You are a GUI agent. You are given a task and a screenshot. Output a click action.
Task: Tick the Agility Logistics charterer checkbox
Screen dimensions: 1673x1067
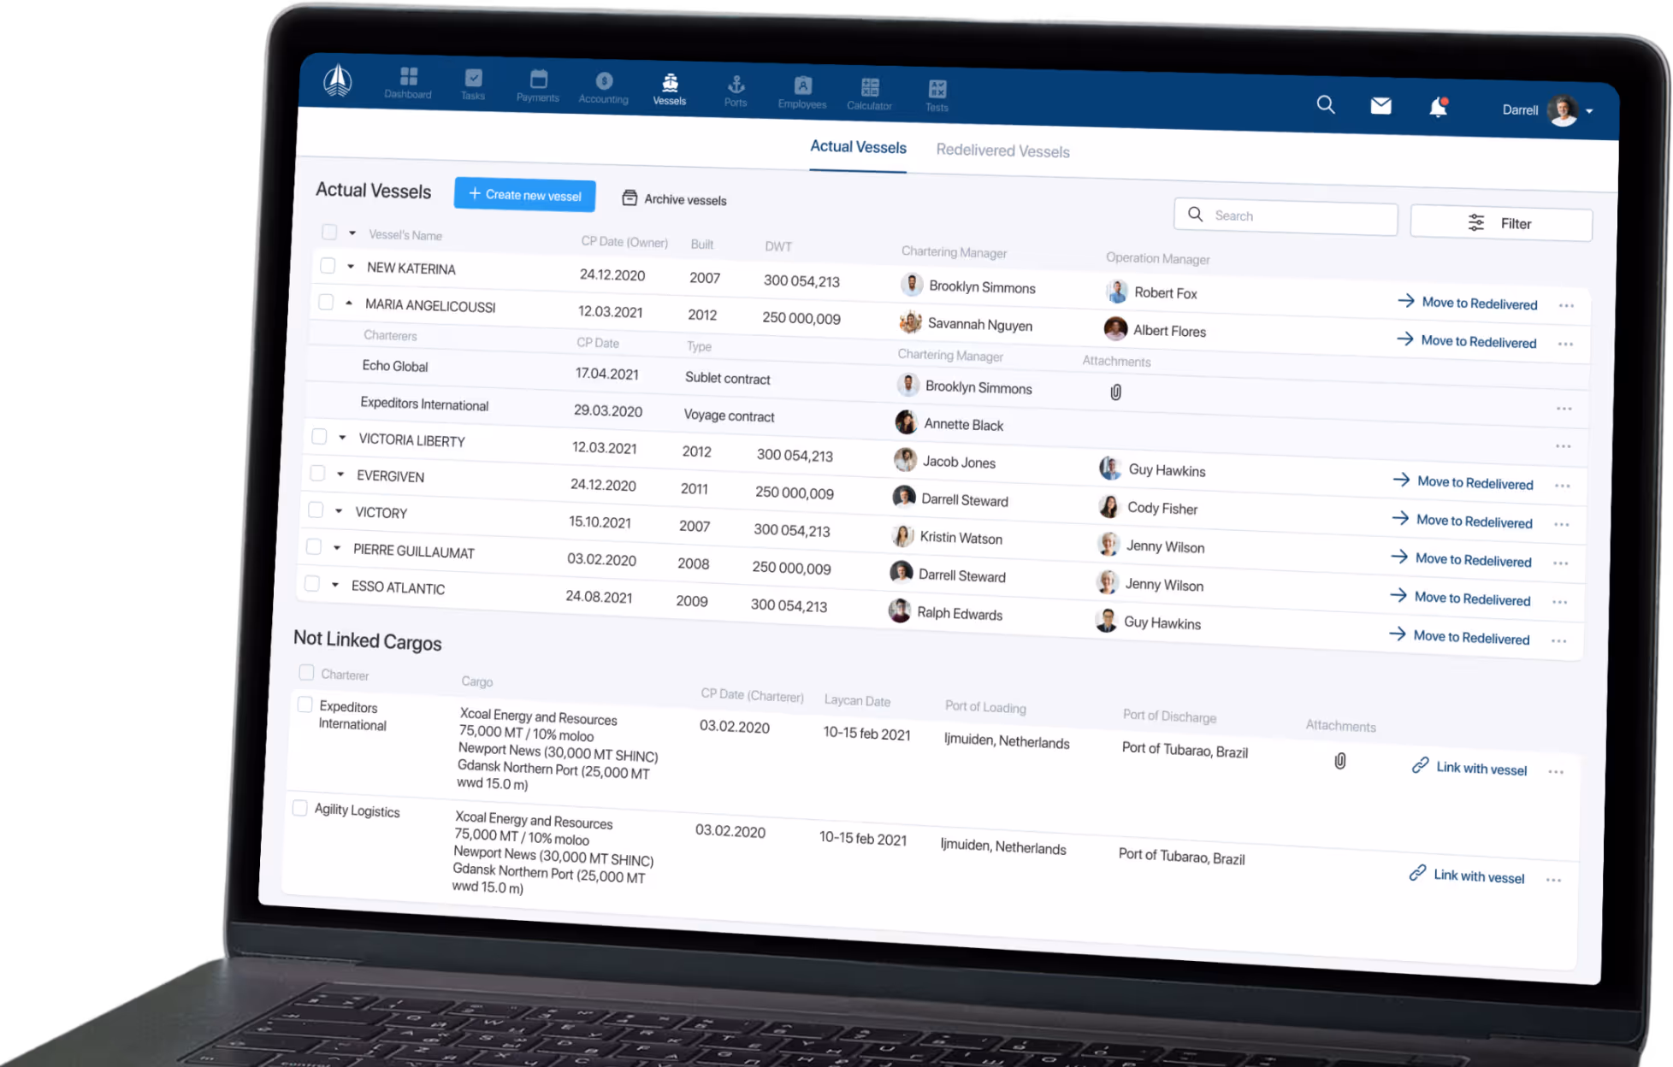tap(301, 807)
